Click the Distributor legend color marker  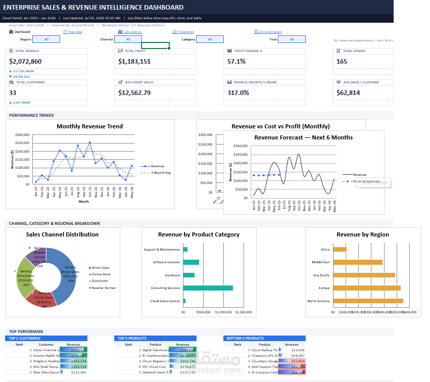click(90, 281)
